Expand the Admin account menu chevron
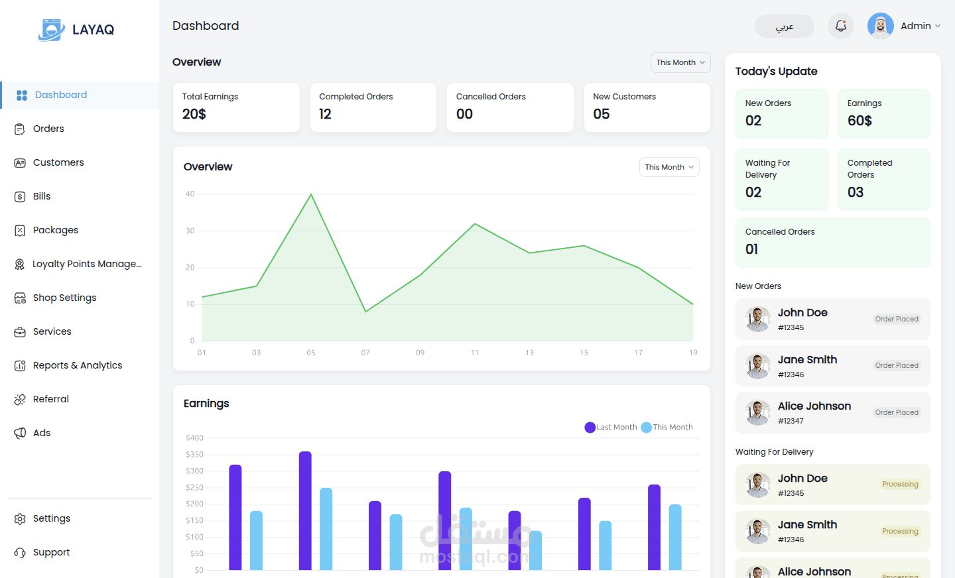This screenshot has width=955, height=578. point(938,27)
